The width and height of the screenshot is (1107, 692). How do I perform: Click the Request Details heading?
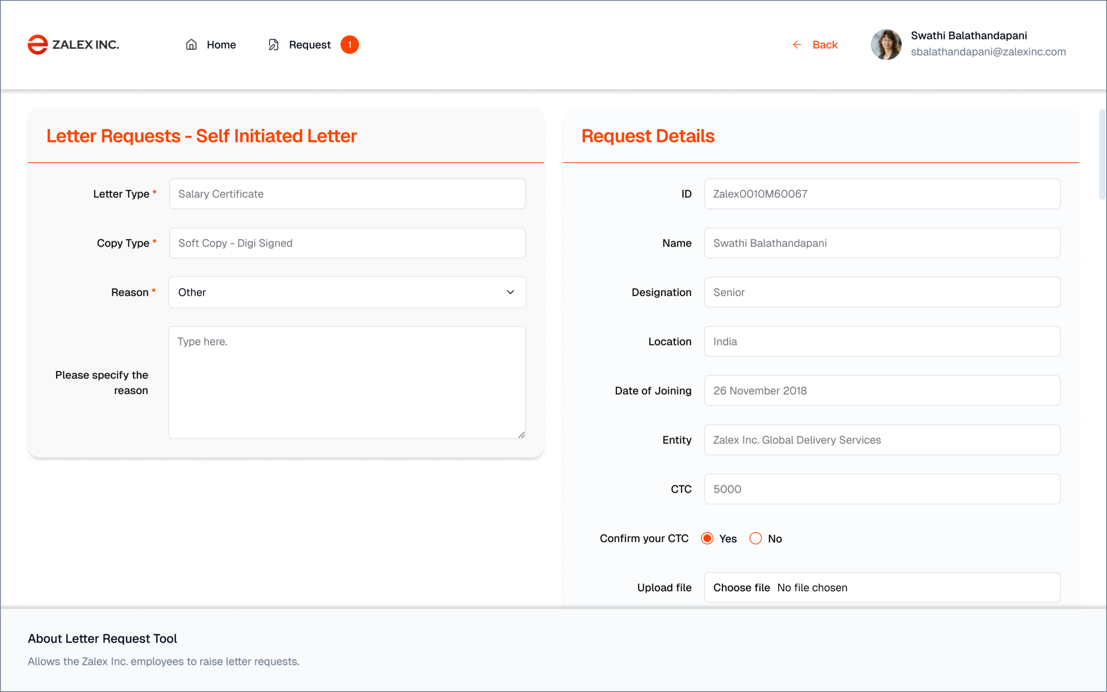648,136
